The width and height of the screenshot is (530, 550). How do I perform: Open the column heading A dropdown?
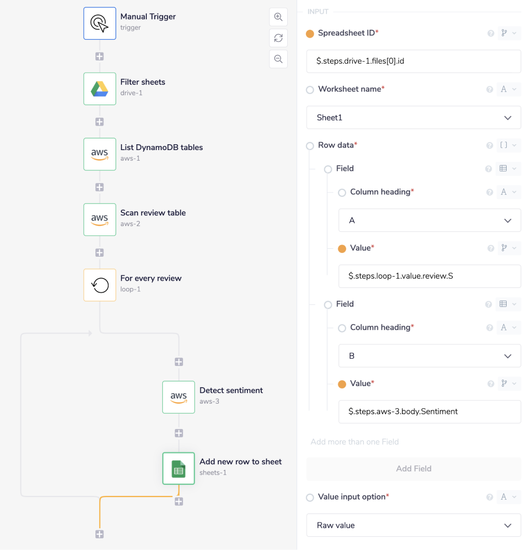[429, 221]
